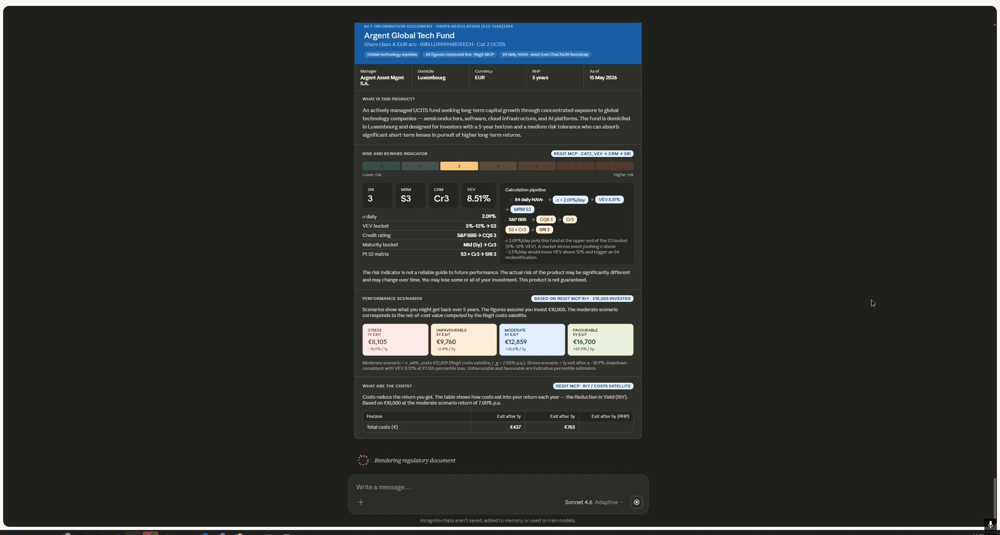Click the 'WHAT IS THIS PRODUCT?' section heading
This screenshot has height=535, width=1000.
[x=389, y=99]
